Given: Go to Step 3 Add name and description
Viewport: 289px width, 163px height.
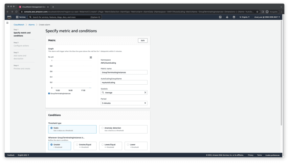Looking at the screenshot, I should click(x=20, y=57).
